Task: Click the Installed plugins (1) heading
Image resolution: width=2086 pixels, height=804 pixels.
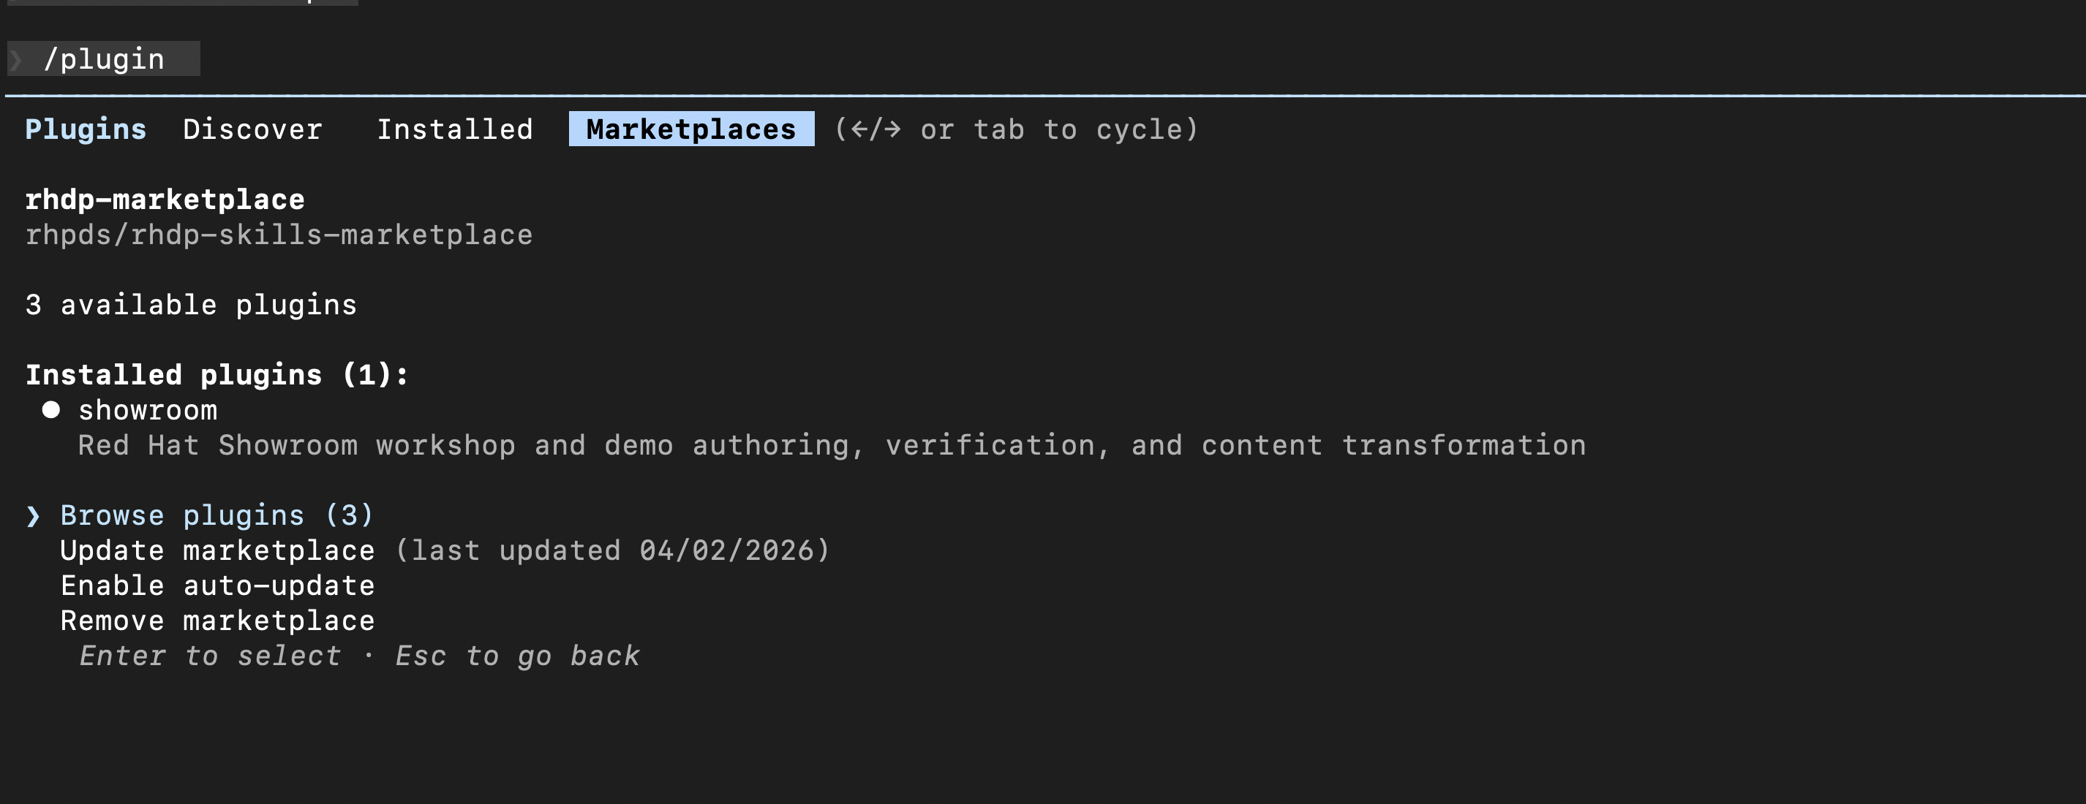Action: click(216, 375)
